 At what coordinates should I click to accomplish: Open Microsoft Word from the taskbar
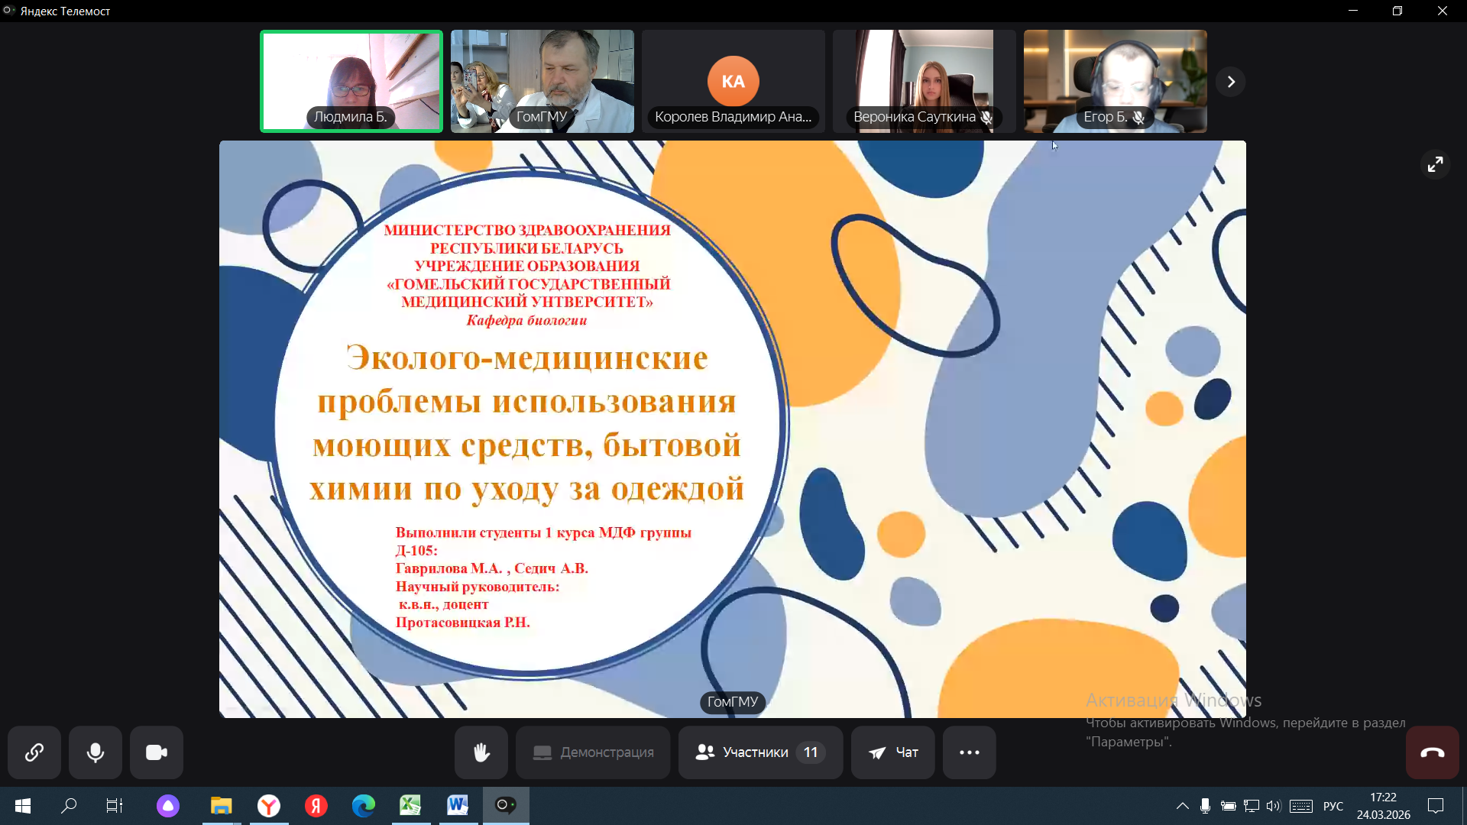[x=458, y=805]
